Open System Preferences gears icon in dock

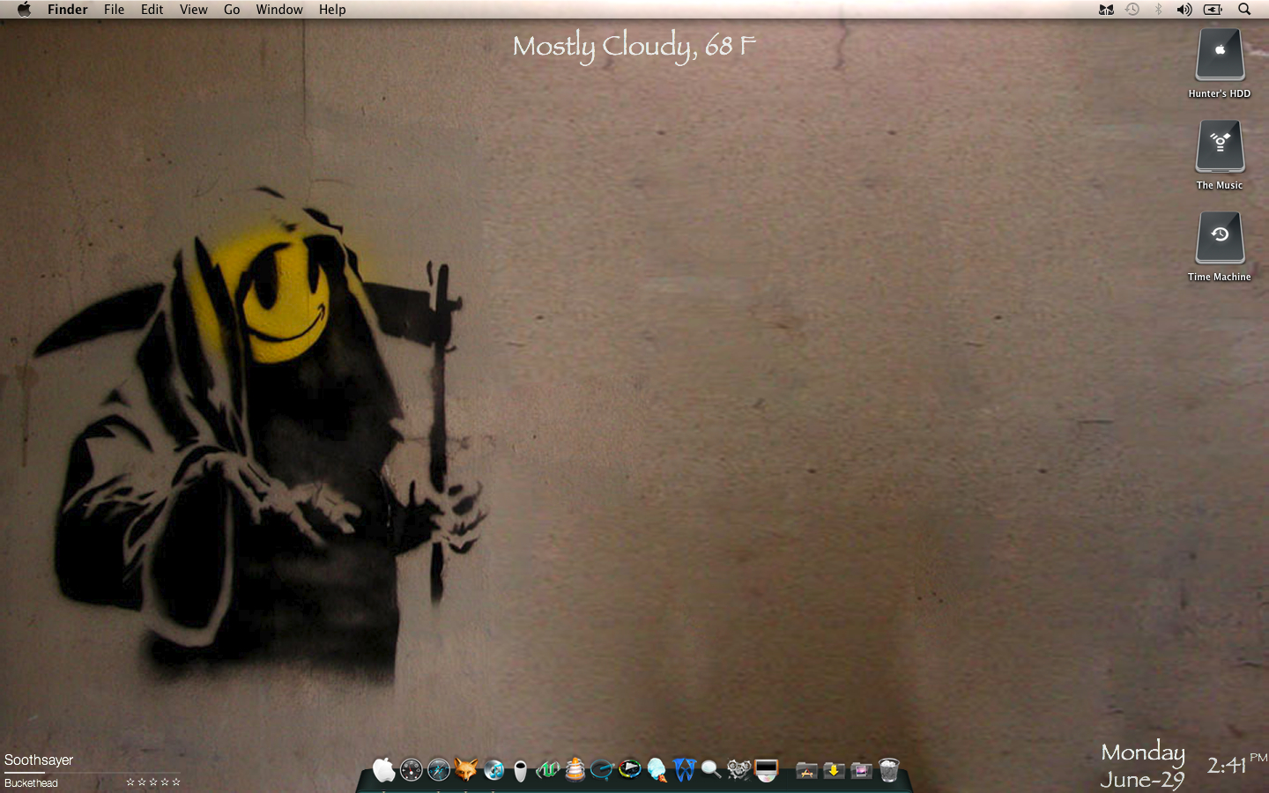tap(738, 770)
